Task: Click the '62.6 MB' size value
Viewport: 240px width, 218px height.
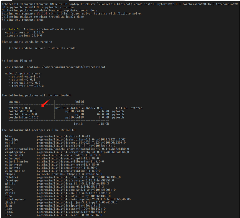Action: 103,114
